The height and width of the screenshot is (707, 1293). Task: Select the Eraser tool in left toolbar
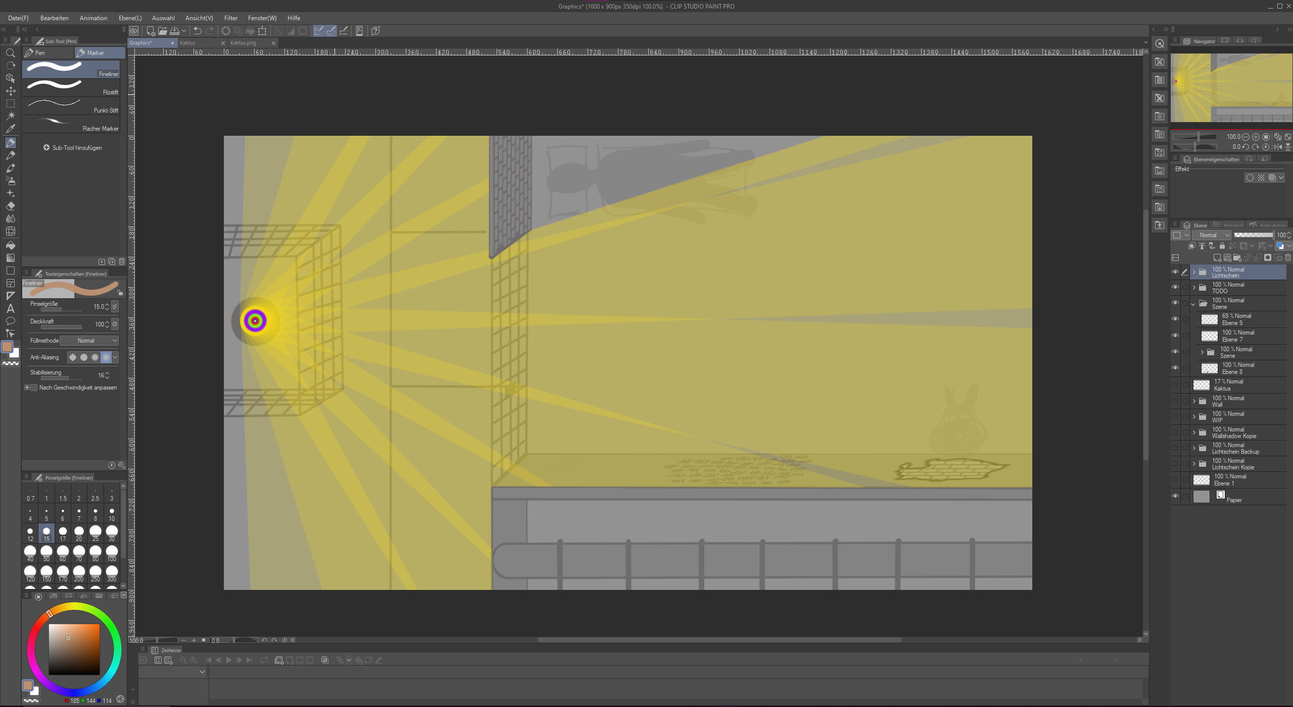point(11,206)
